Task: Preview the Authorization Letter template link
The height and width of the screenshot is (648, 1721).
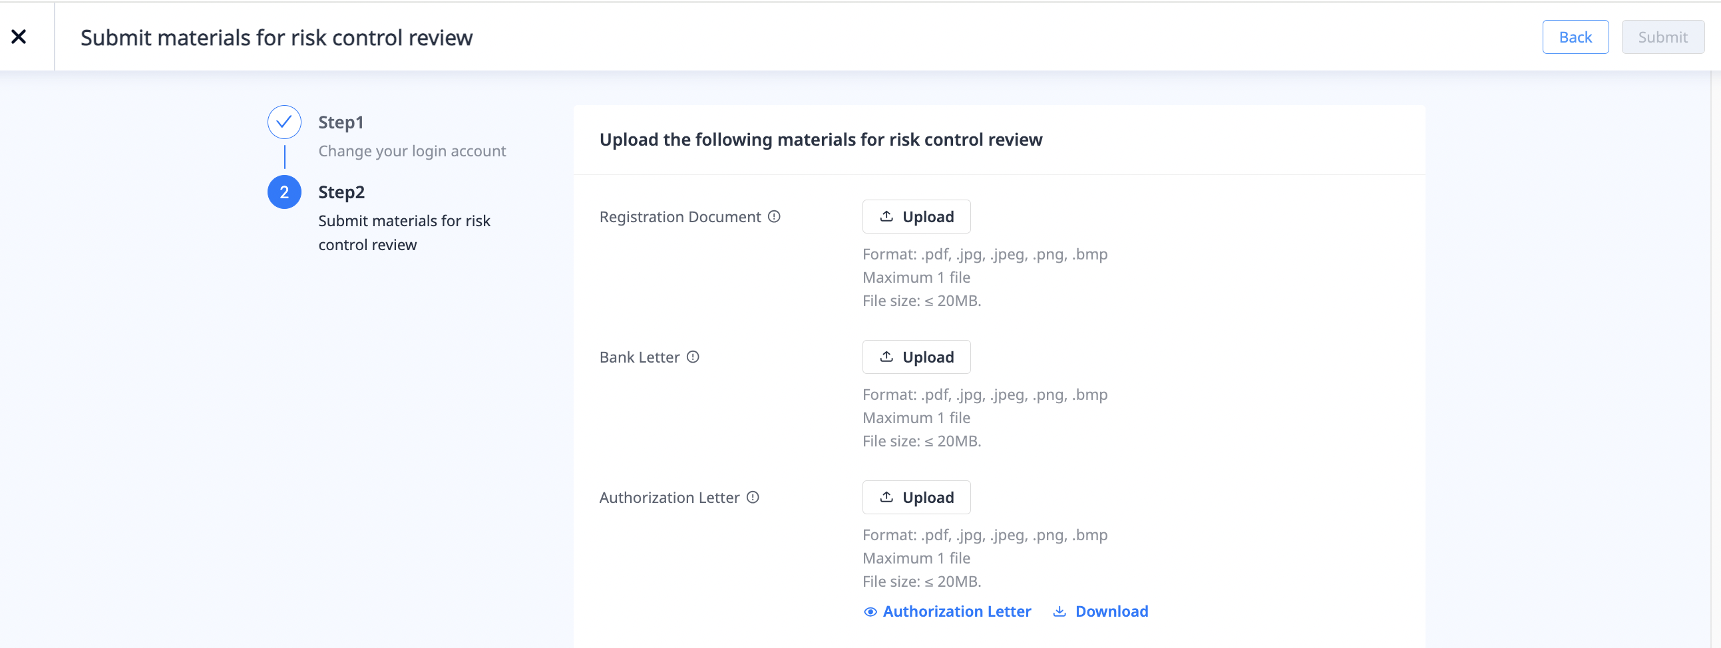Action: point(956,611)
